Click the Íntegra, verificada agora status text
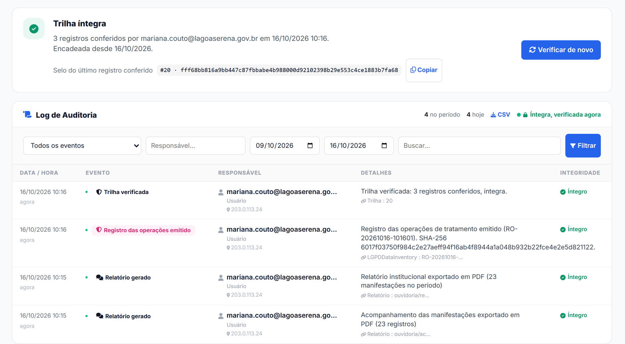Screen dimensions: 625x344 click(565, 115)
